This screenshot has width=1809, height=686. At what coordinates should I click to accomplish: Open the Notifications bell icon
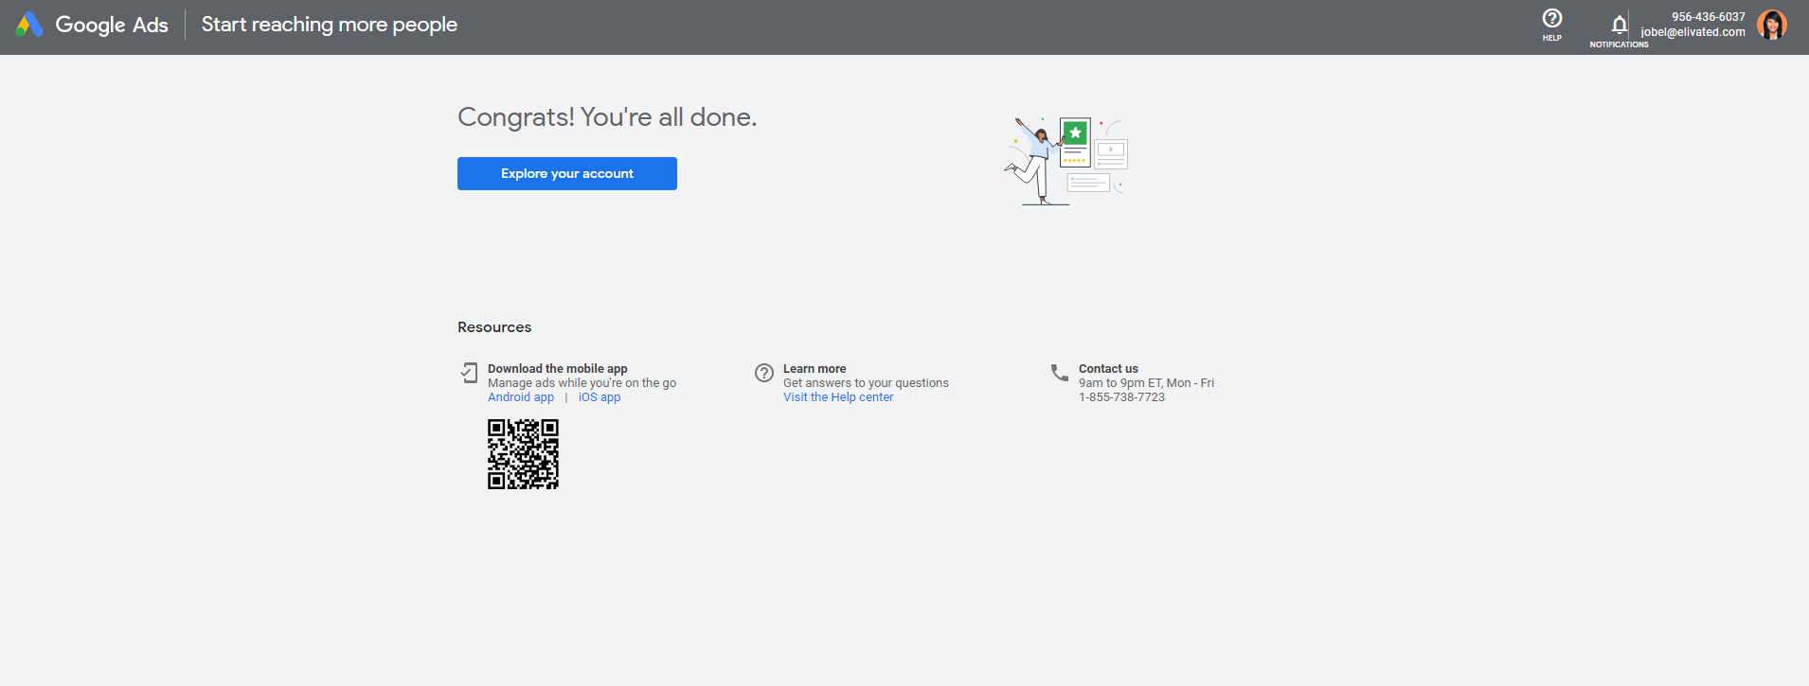coord(1619,25)
